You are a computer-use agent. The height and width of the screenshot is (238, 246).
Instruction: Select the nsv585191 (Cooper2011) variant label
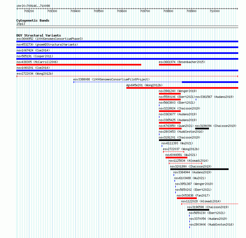click(35, 56)
